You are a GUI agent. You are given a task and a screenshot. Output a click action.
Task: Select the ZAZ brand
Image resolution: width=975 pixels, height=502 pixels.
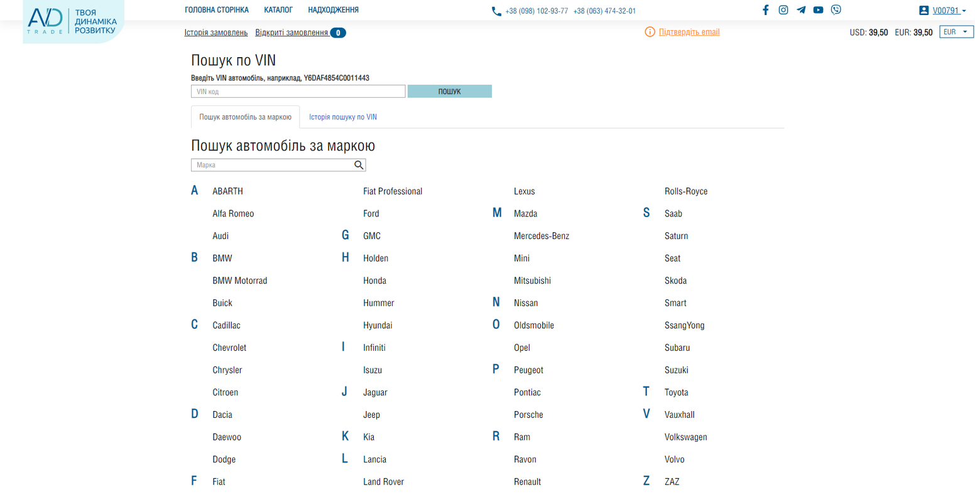point(672,482)
